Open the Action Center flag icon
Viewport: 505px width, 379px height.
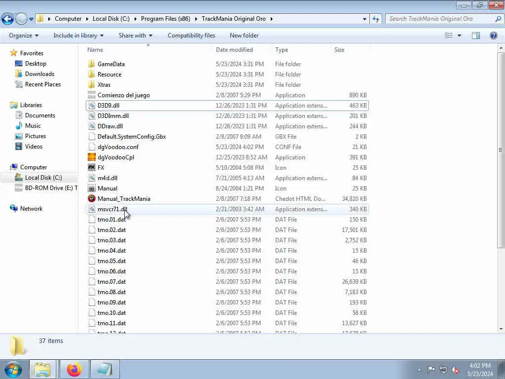pyautogui.click(x=431, y=369)
